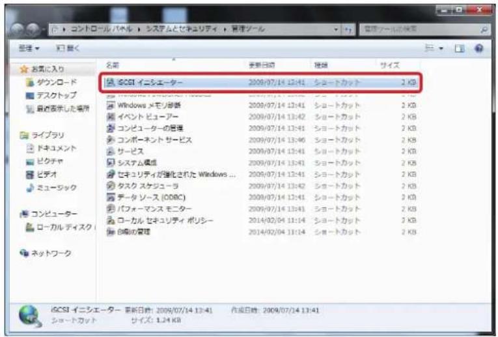498x337 pixels.
Task: Click the ローカル セキュリティ ポリシー icon
Action: [x=110, y=220]
